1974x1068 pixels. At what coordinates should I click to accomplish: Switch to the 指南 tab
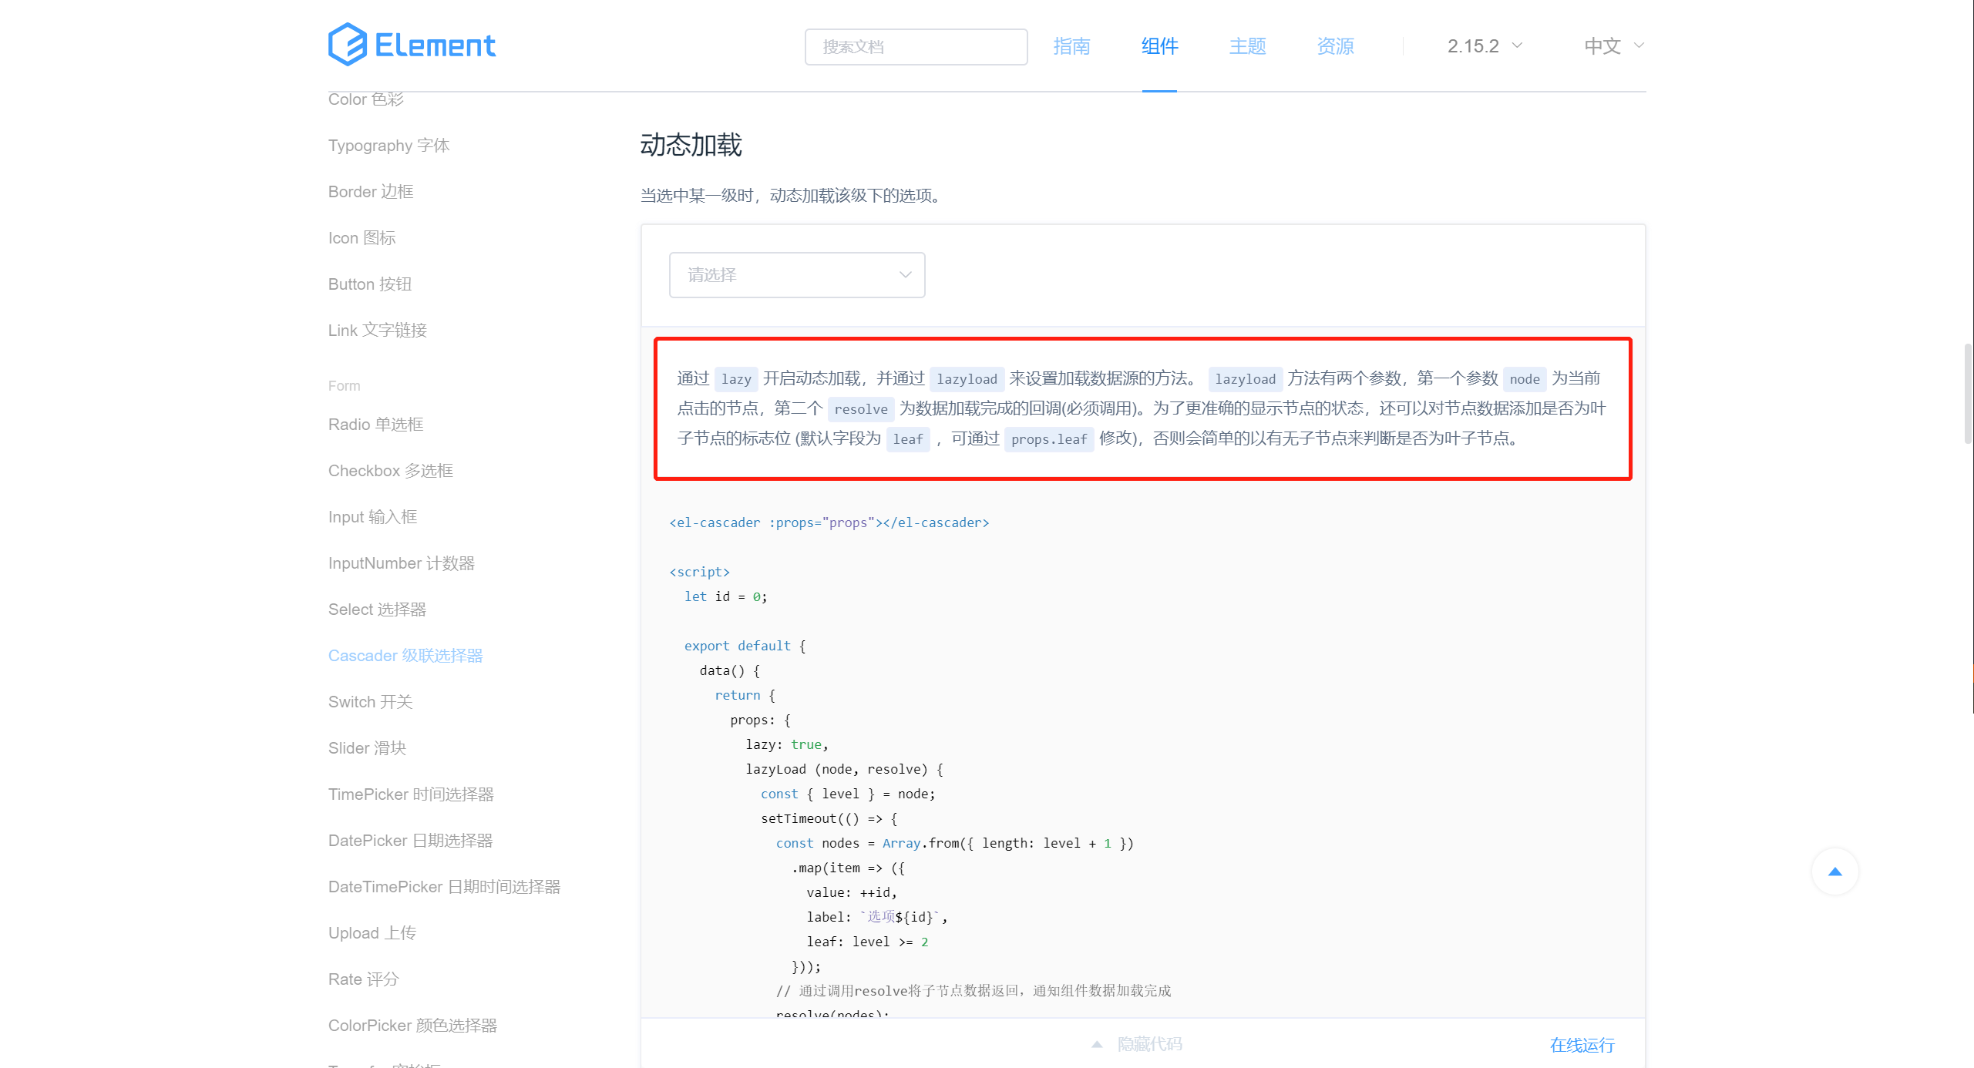click(x=1072, y=46)
